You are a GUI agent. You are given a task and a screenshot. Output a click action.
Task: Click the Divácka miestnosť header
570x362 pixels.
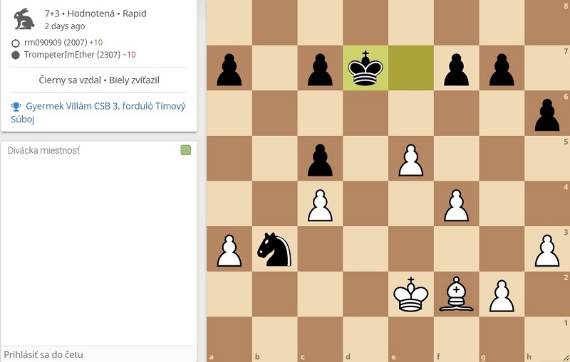pos(43,150)
